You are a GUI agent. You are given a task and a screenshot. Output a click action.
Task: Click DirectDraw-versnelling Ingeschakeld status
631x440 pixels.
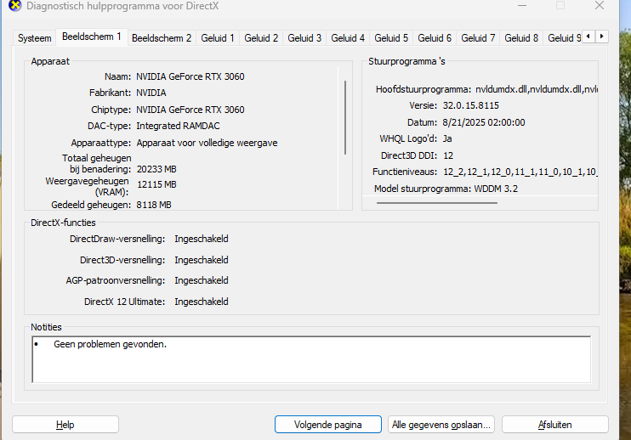[202, 239]
